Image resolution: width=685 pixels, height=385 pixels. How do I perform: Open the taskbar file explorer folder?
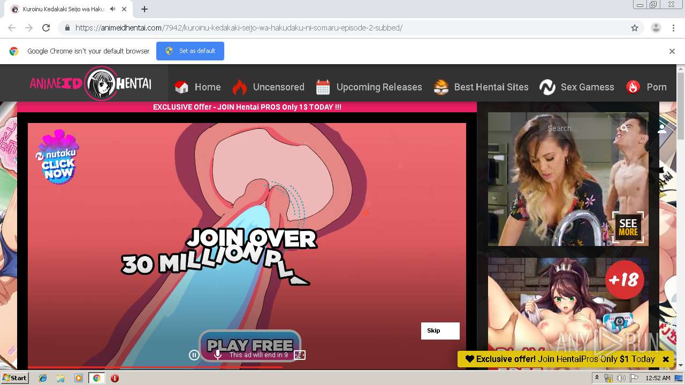point(60,378)
